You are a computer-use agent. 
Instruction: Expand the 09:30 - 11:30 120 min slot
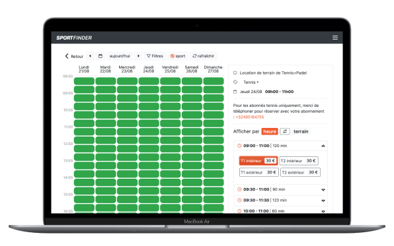(280, 200)
